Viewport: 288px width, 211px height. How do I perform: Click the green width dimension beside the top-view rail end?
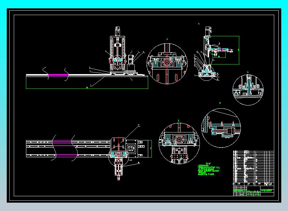[x=151, y=148]
